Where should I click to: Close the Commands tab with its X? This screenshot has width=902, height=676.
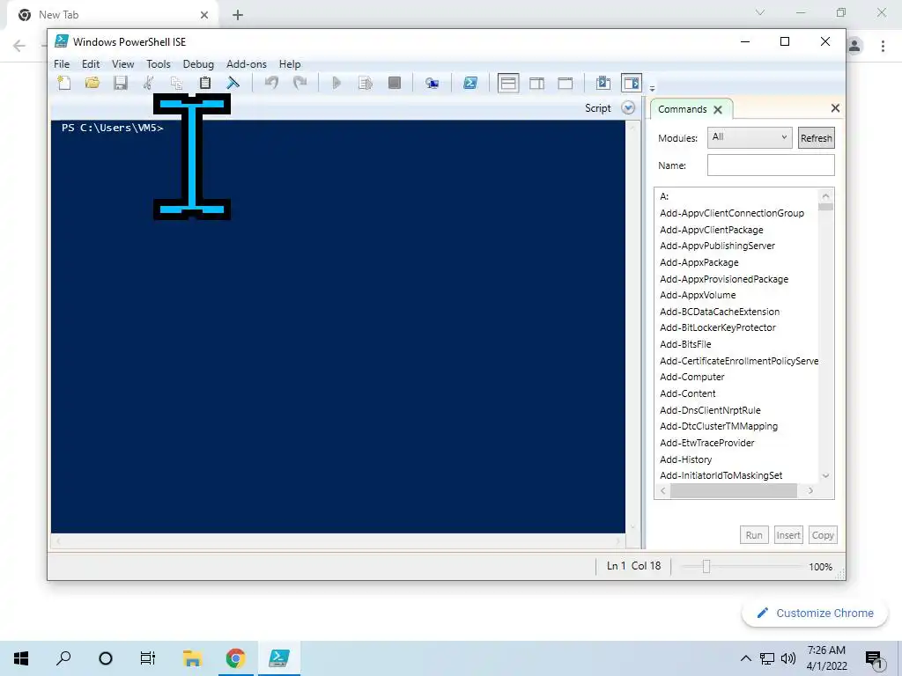tap(717, 109)
